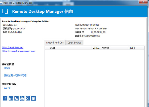Select the .NET Version 4.7.1 or later text
Image resolution: width=149 pixels, height=107 pixels.
pos(91,28)
